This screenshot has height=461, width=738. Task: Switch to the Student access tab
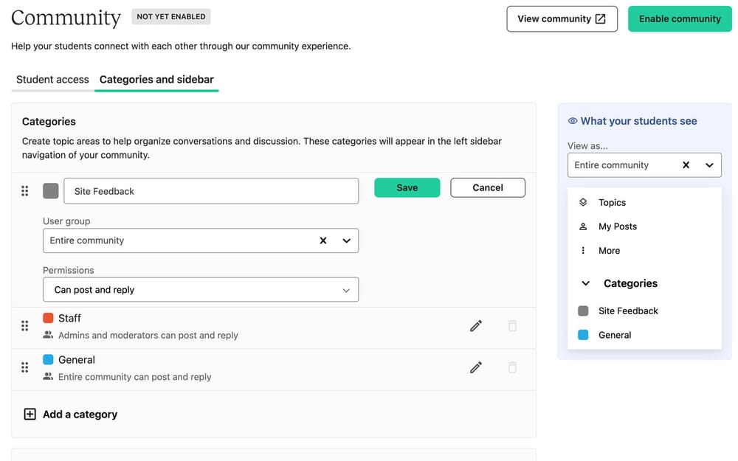[x=52, y=80]
